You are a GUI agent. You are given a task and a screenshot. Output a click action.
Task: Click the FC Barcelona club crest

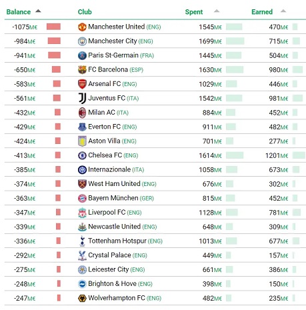[82, 70]
